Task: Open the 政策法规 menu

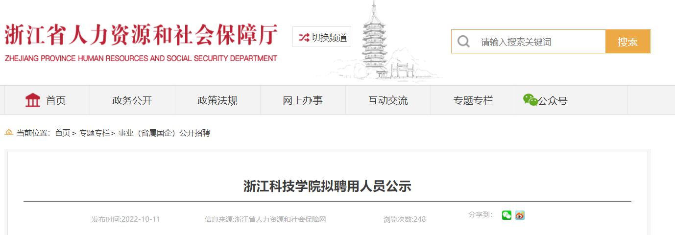Action: pos(217,100)
